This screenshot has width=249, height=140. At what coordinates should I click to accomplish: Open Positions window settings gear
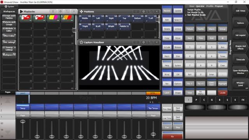click(144, 12)
